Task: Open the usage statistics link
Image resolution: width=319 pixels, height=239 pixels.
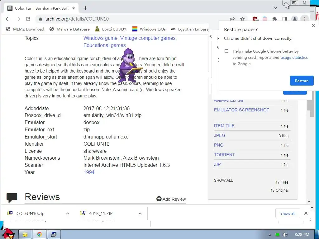Action: [x=294, y=58]
